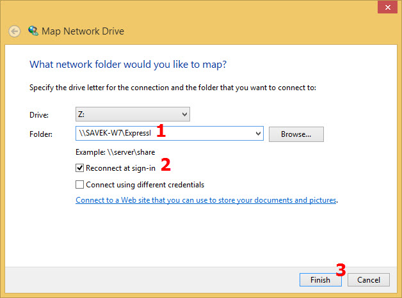
Task: Close the Map Network Drive dialog
Action: click(387, 7)
